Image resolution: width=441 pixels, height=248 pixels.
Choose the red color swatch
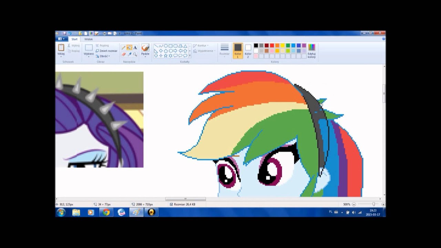pos(272,45)
